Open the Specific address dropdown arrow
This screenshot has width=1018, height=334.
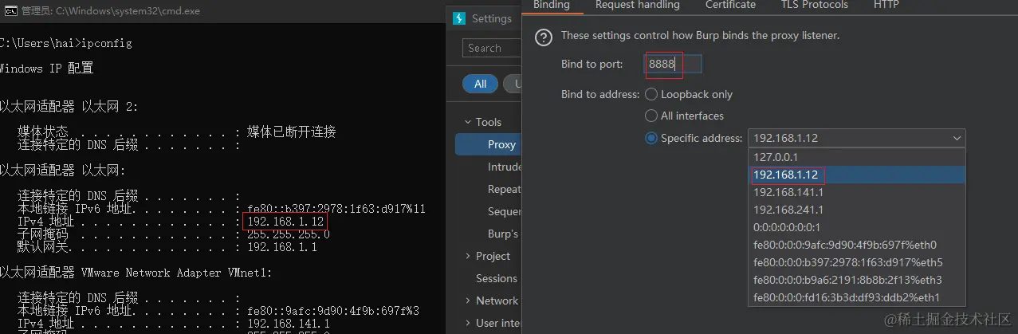(957, 138)
